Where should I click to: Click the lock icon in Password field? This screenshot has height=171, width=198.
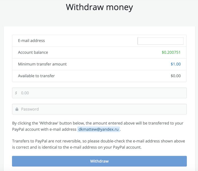(17, 109)
